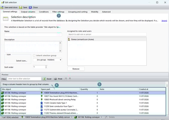The image size is (169, 120).
Task: Sort by the Site object column header
Action: [x=20, y=89]
